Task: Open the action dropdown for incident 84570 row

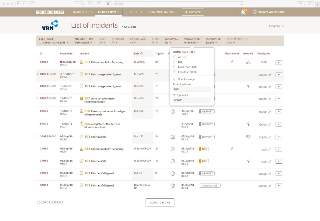Action: pyautogui.click(x=279, y=124)
